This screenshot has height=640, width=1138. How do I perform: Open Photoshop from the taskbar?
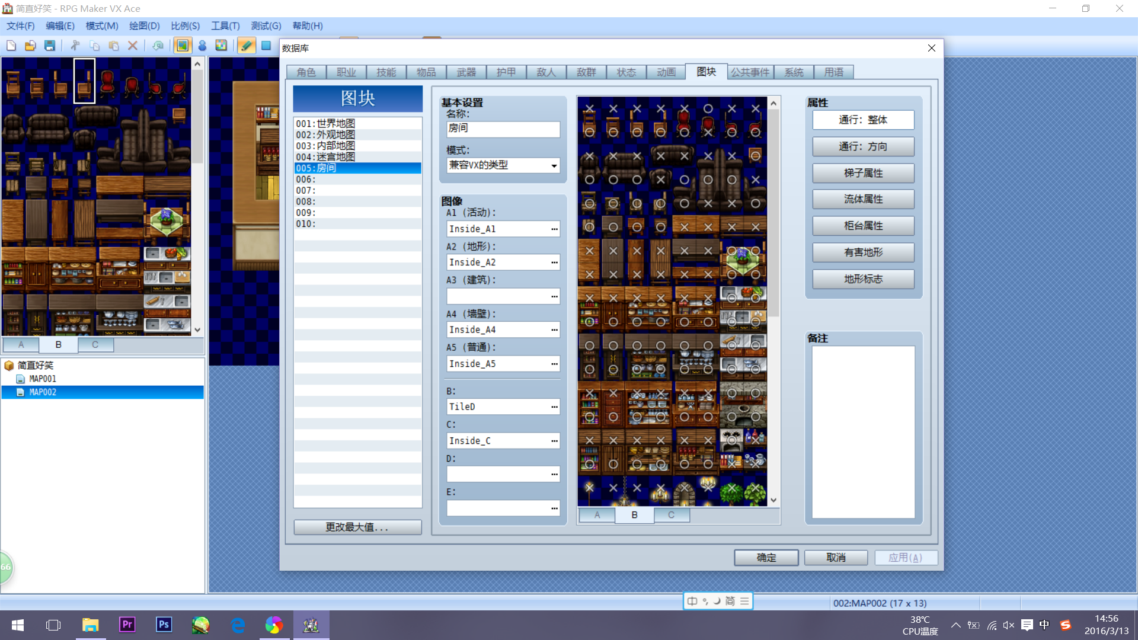164,625
